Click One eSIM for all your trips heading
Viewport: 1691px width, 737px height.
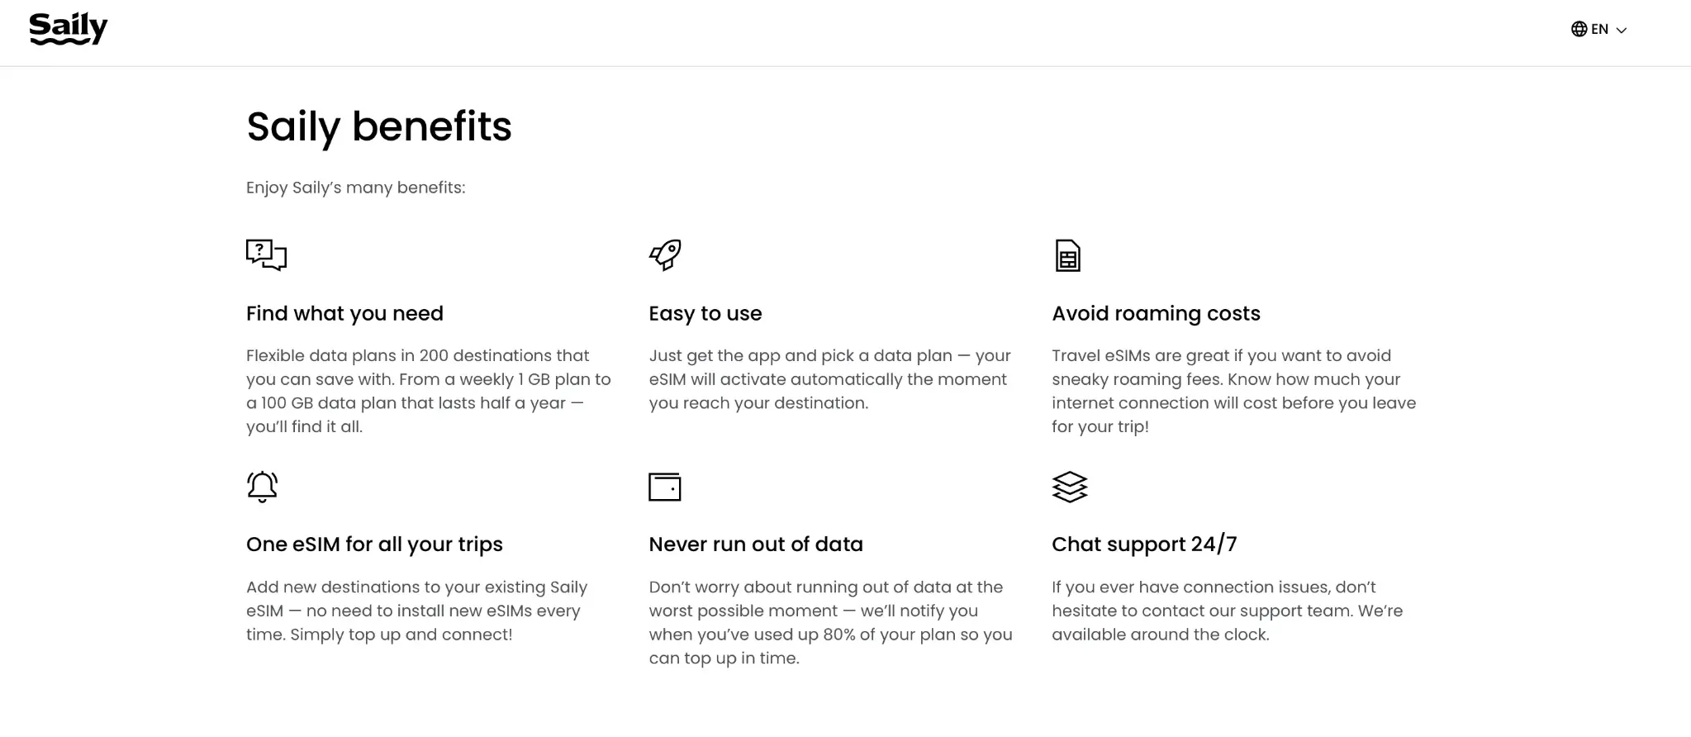(x=374, y=544)
